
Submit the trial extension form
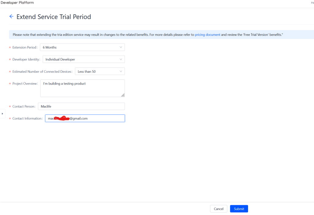tap(239, 209)
